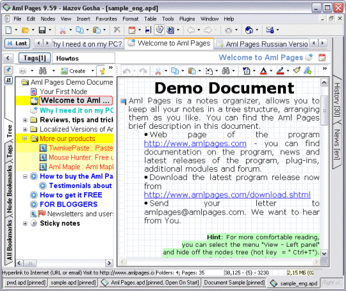346x291 pixels.
Task: Expand the Localized Versions node
Action: tap(25, 129)
